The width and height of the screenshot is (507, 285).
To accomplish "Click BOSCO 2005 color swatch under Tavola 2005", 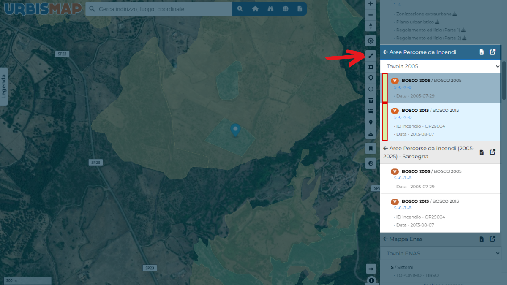I will pos(384,88).
